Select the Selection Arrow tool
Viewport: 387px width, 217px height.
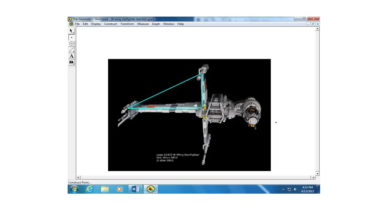[71, 31]
